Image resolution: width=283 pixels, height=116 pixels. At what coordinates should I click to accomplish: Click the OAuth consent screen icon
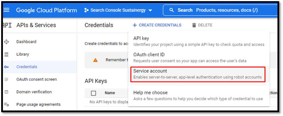click(x=6, y=79)
